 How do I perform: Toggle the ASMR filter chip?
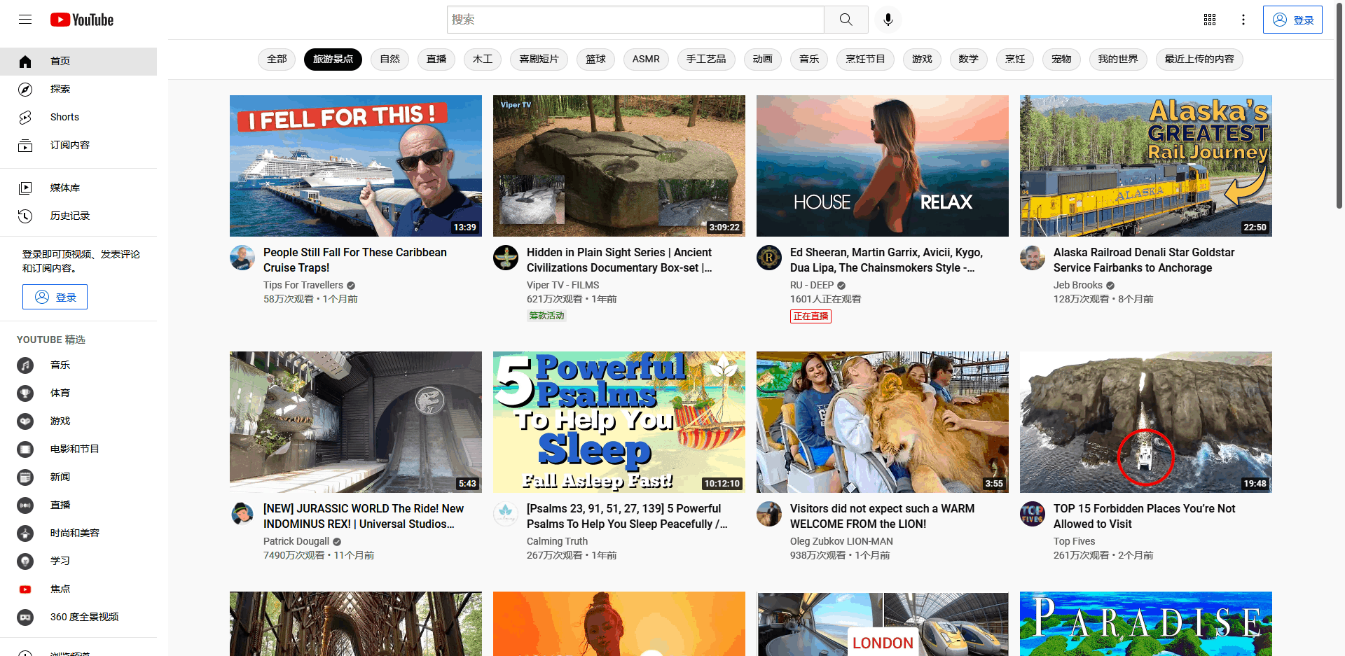coord(645,60)
